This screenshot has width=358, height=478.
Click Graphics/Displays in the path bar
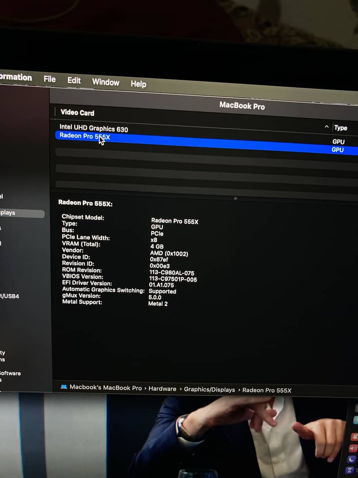point(209,390)
